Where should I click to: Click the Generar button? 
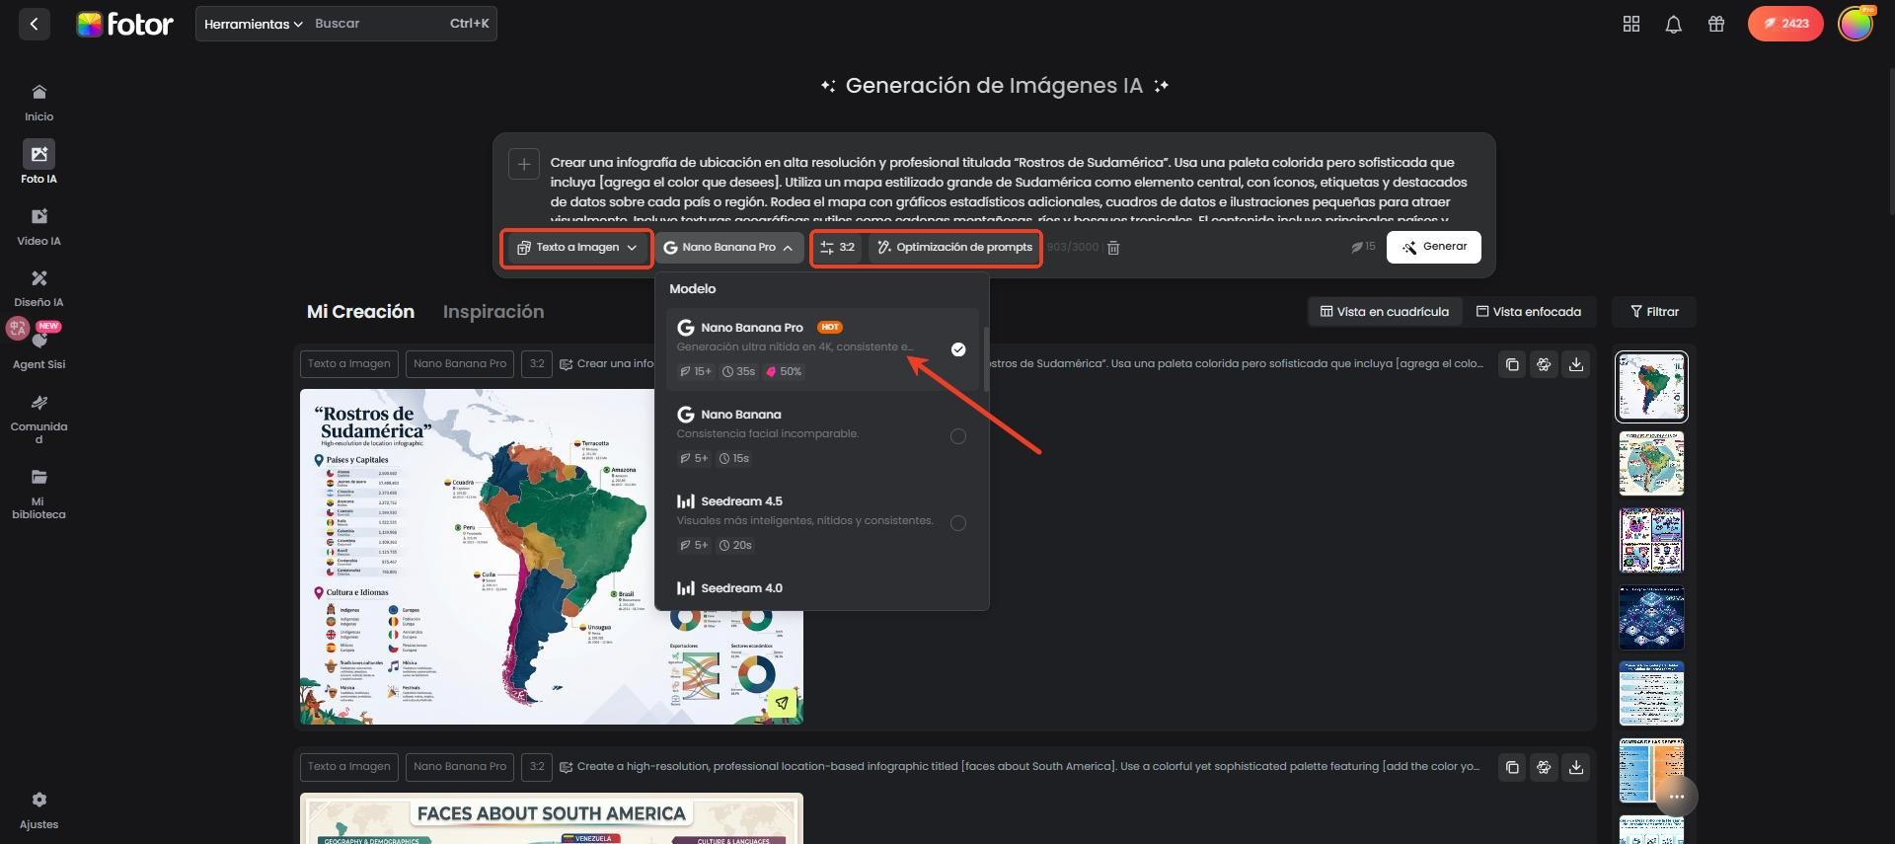(x=1433, y=247)
